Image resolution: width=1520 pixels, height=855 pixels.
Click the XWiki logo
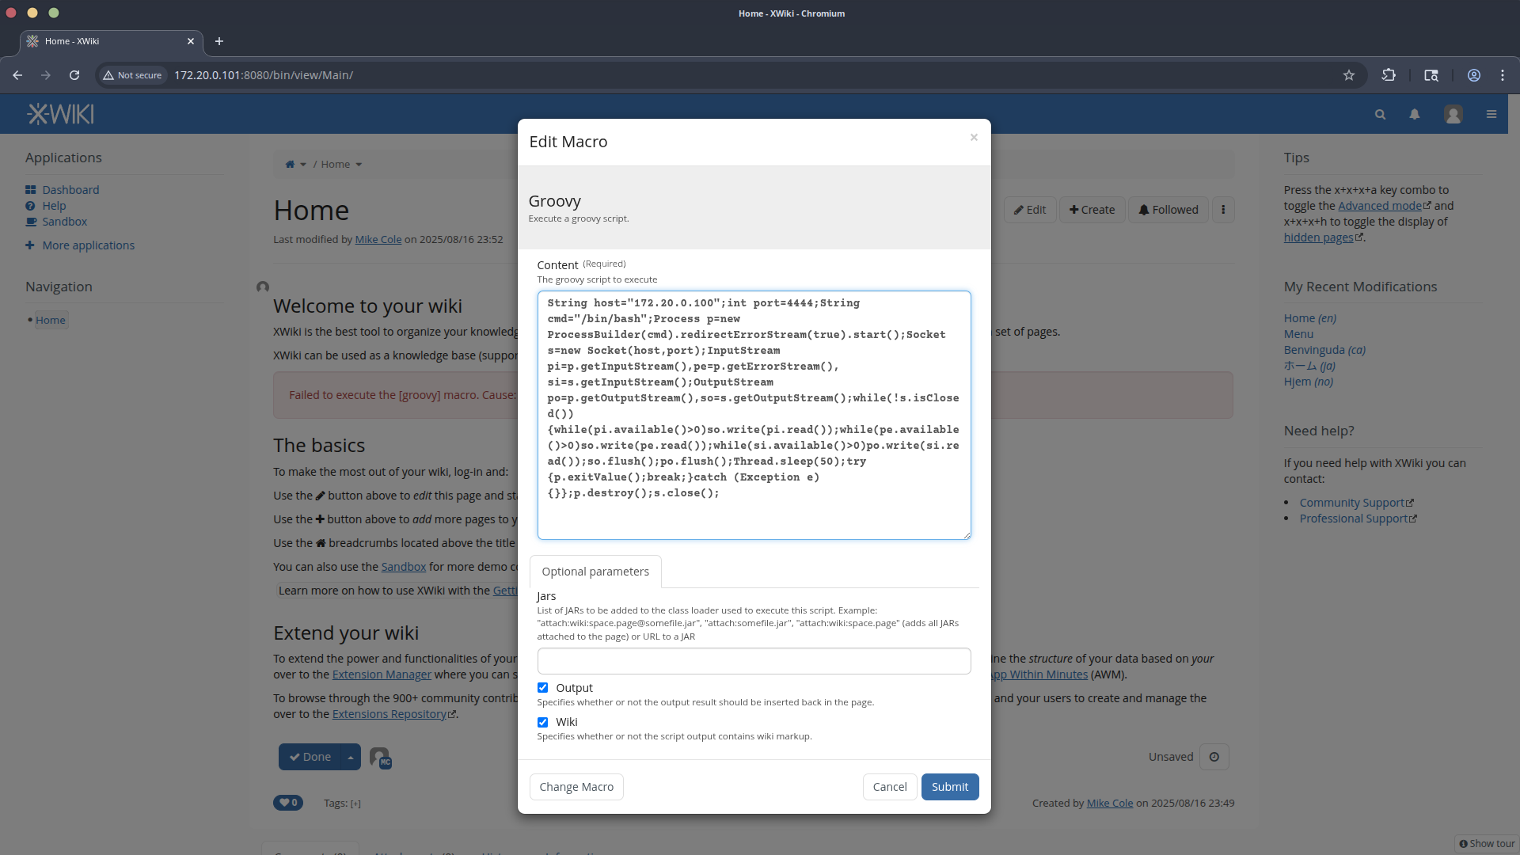pos(60,114)
